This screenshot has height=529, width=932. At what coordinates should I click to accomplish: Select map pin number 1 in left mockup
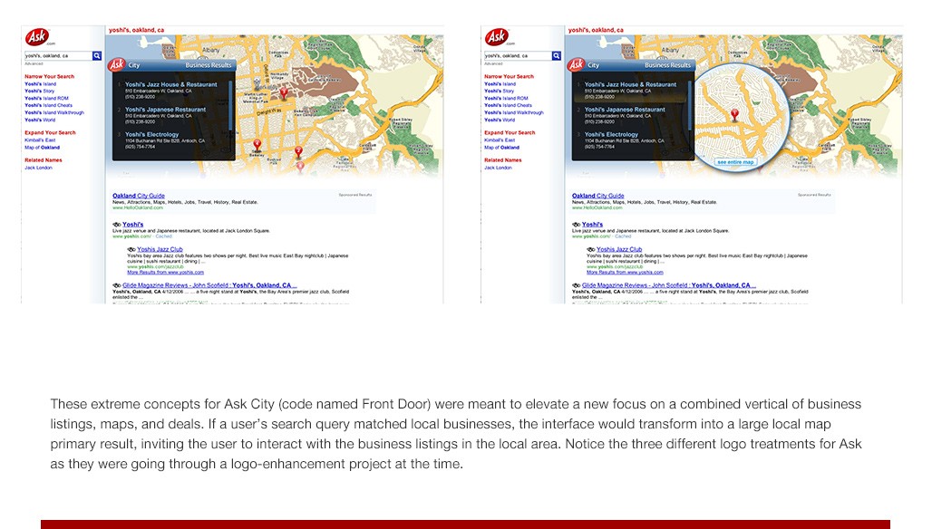click(x=284, y=92)
